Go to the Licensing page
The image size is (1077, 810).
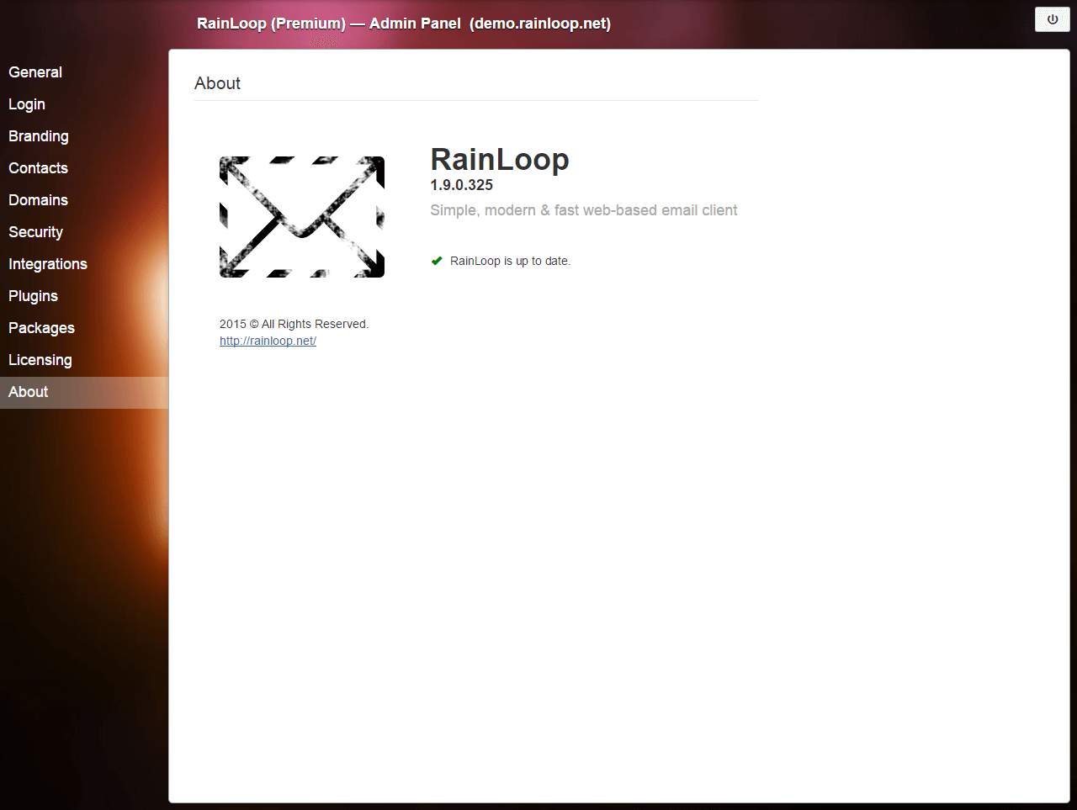pos(40,360)
